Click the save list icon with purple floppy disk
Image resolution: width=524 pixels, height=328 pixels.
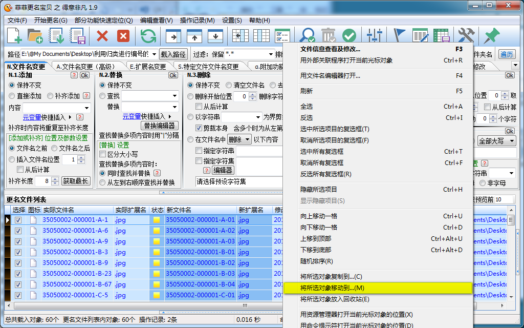78,35
